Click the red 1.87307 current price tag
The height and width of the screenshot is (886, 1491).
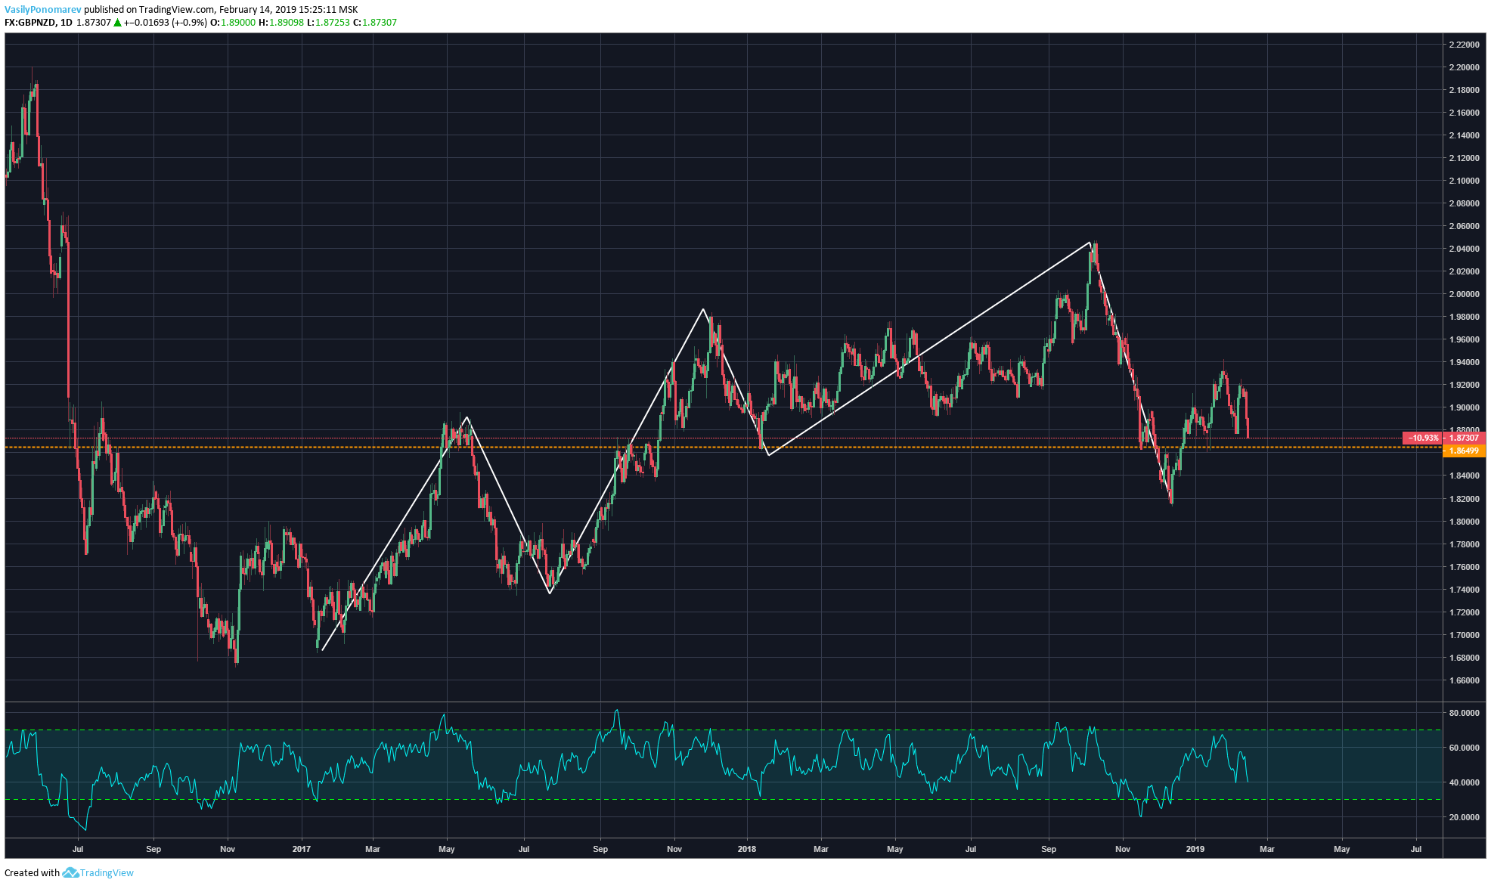[x=1464, y=438]
